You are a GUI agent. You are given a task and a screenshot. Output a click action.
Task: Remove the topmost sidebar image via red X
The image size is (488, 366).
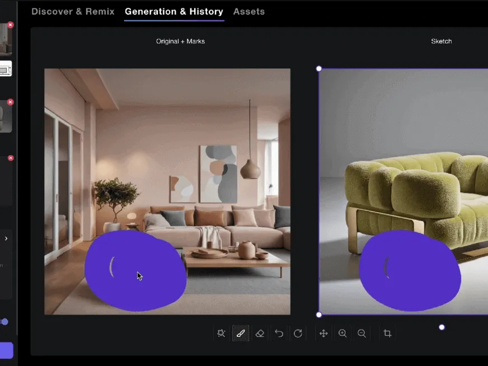pos(10,25)
